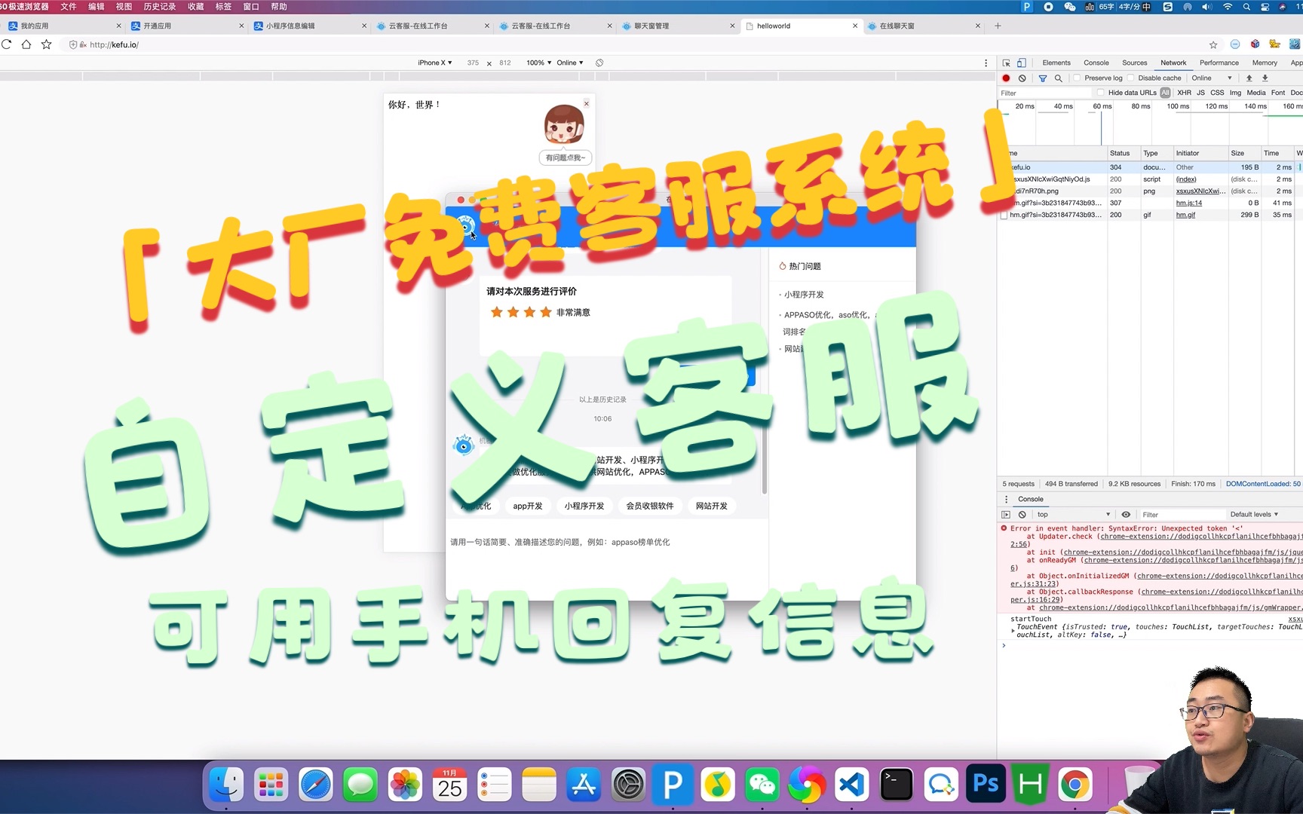The image size is (1303, 814).
Task: Switch to the Sources tab
Action: pos(1134,63)
